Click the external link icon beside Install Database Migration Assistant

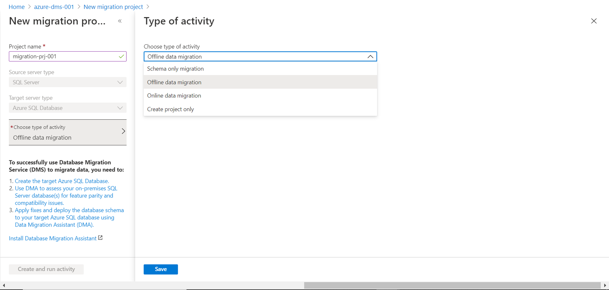coord(100,238)
